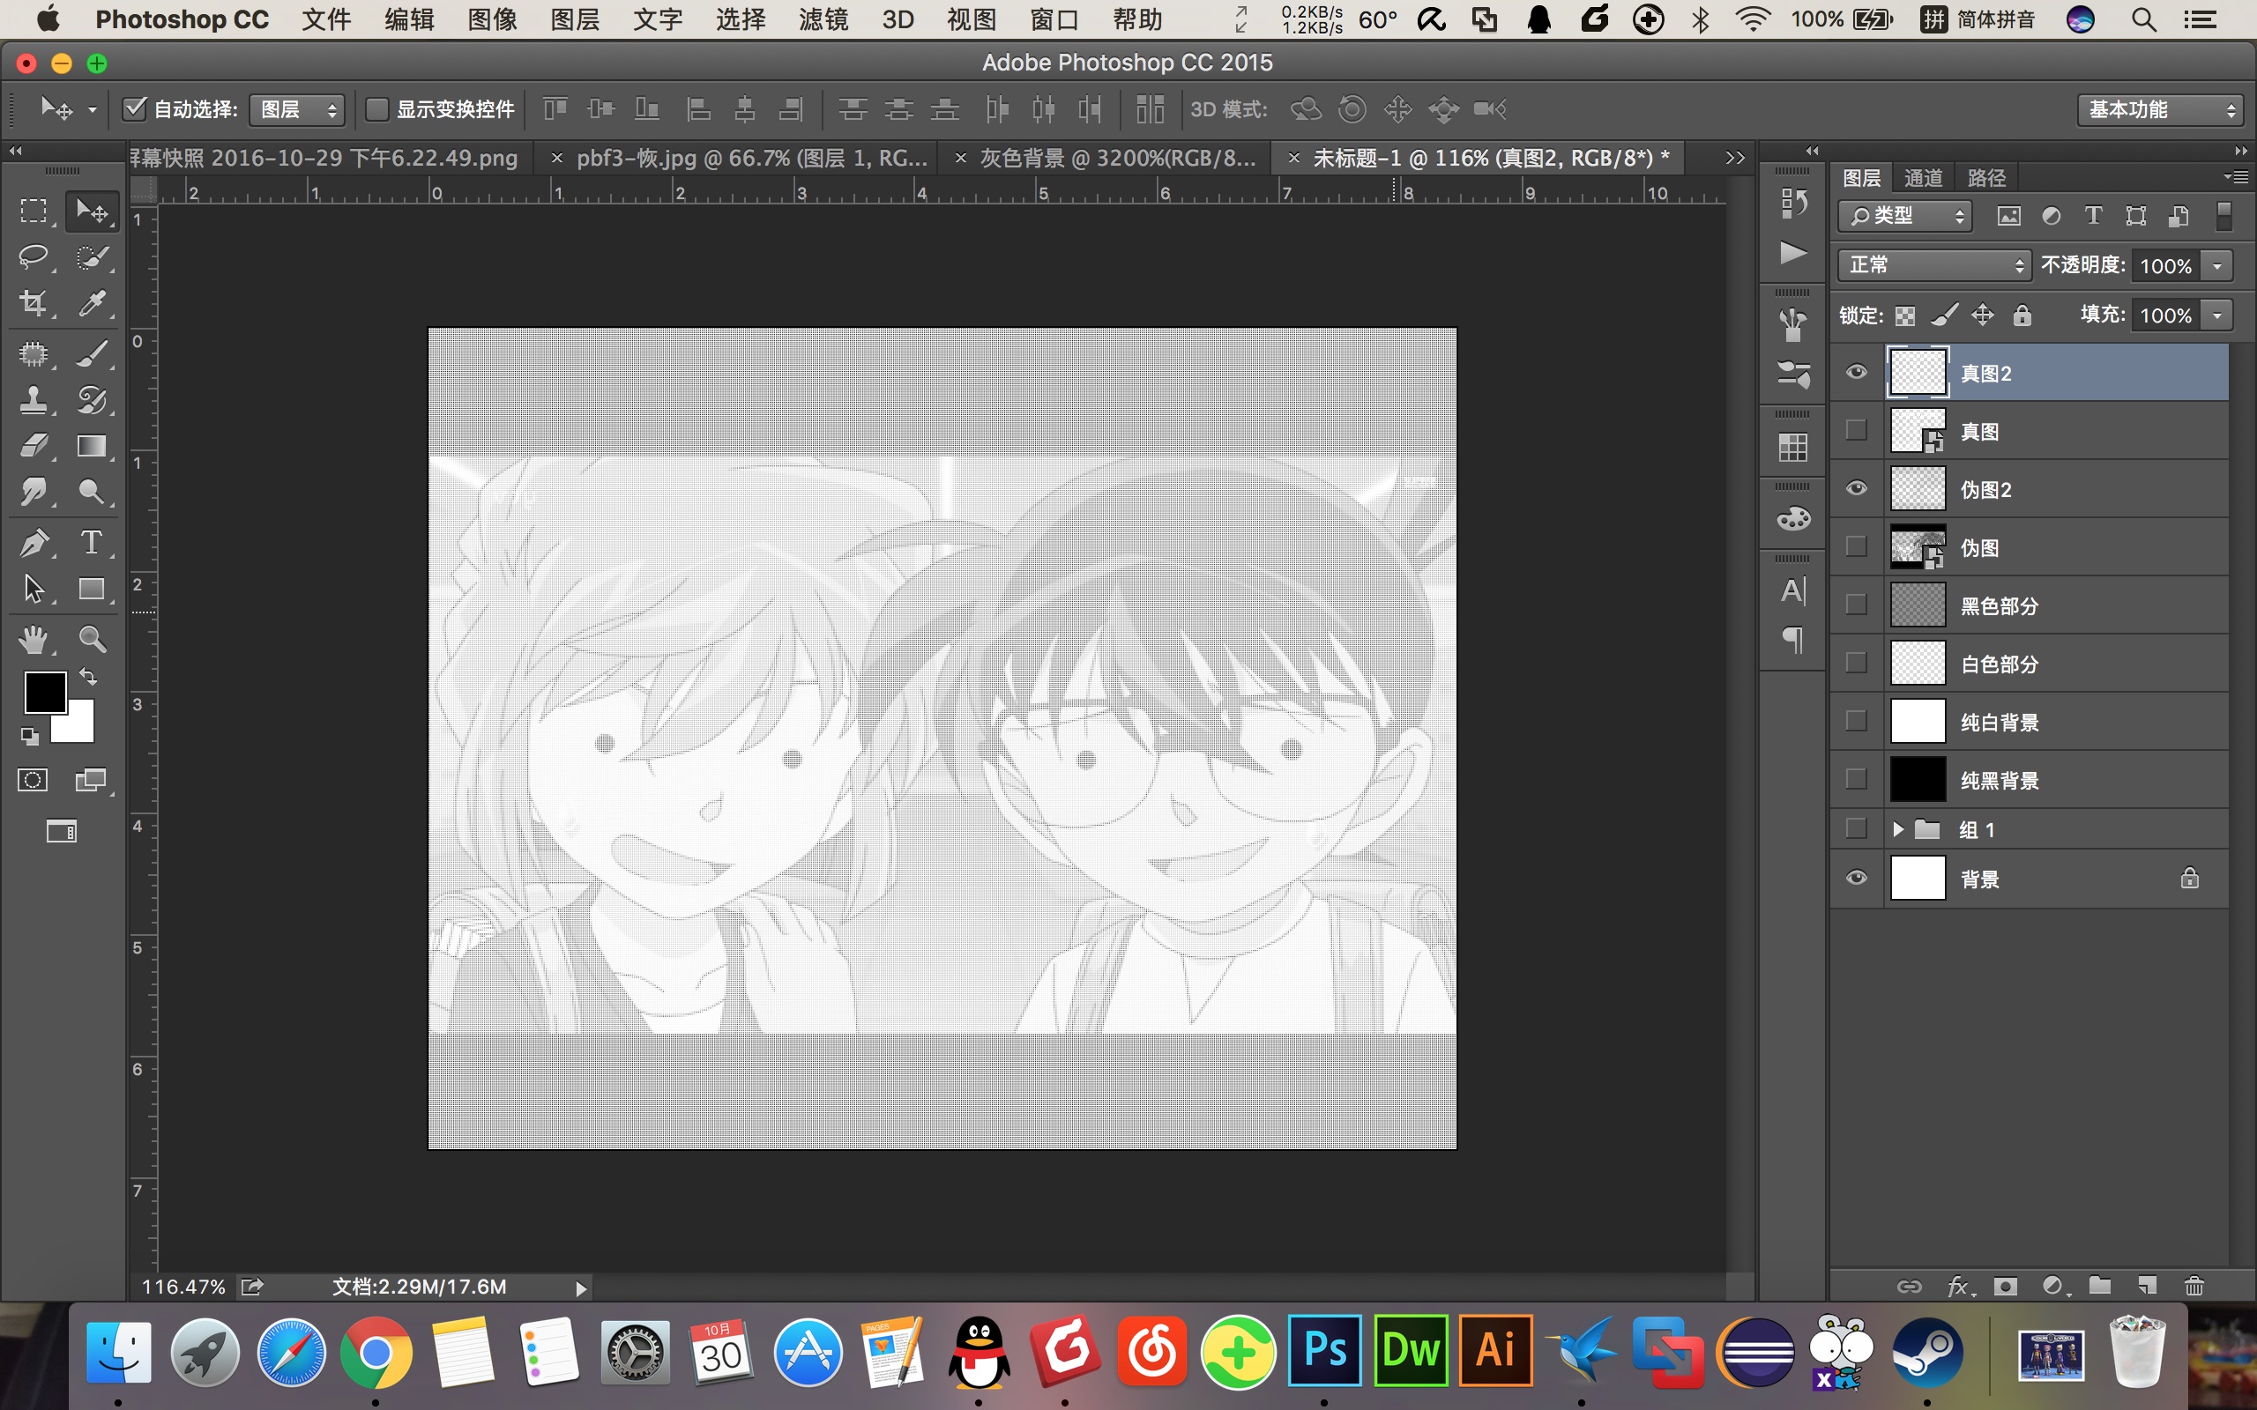Select the Path Selection tool
2257x1410 pixels.
[34, 589]
